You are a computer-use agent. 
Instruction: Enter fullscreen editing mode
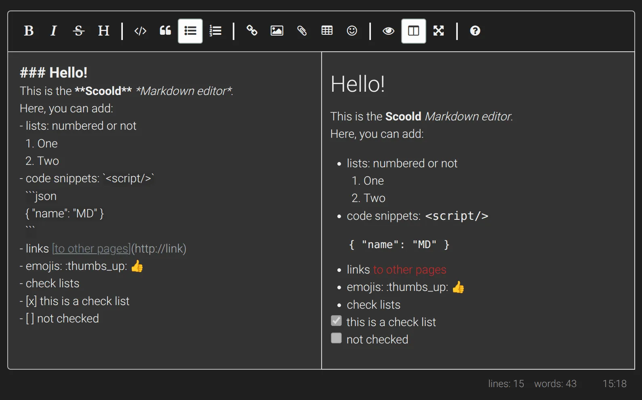pyautogui.click(x=438, y=31)
